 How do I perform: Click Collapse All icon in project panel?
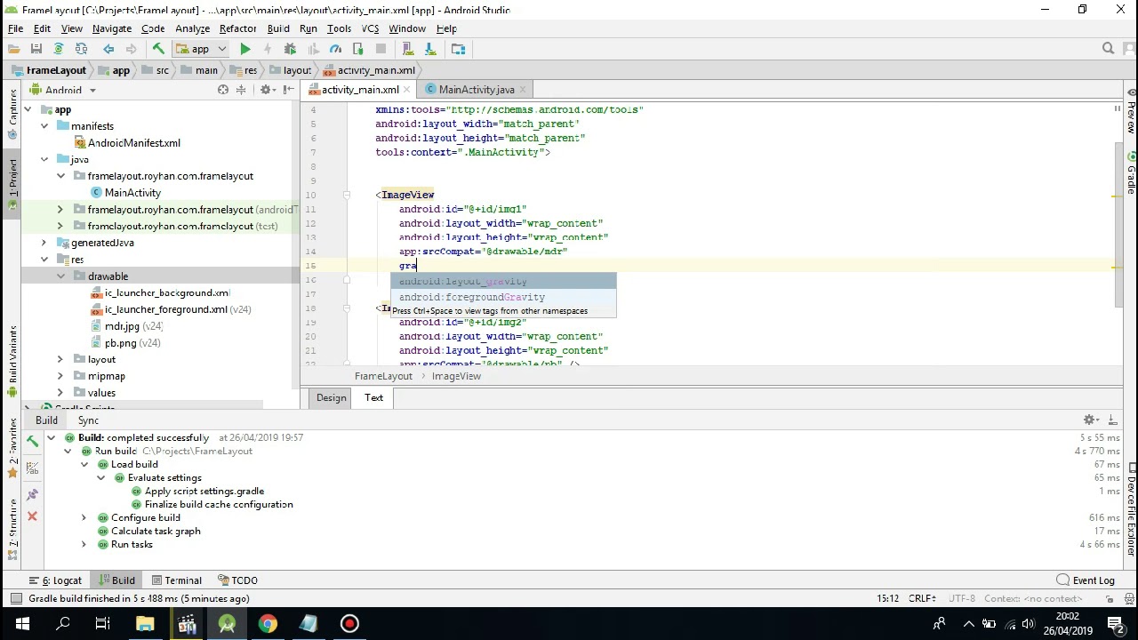click(241, 90)
